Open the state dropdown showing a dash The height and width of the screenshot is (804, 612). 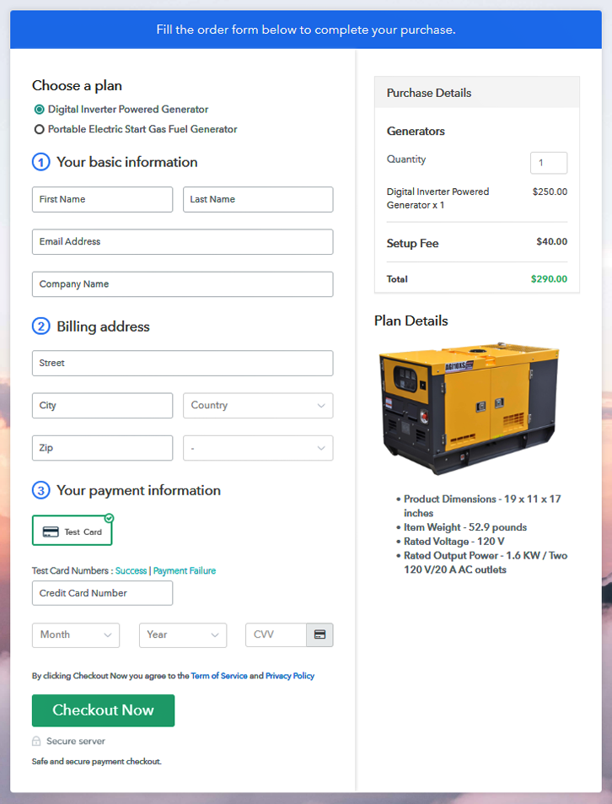coord(258,448)
